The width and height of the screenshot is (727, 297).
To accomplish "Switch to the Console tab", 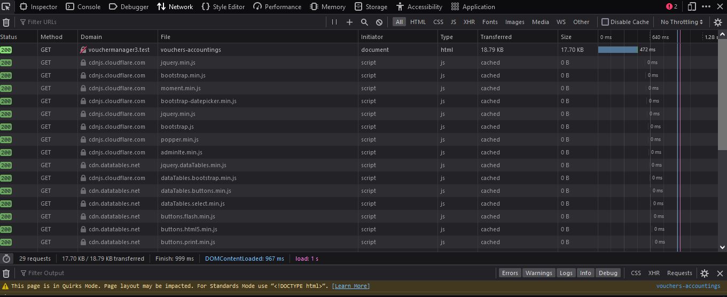I will click(83, 7).
